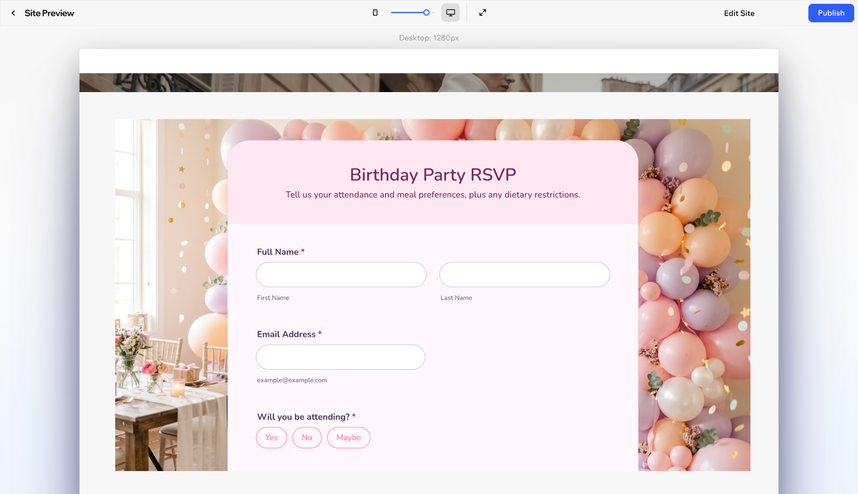Choose No for attending
The height and width of the screenshot is (494, 858).
click(x=307, y=437)
